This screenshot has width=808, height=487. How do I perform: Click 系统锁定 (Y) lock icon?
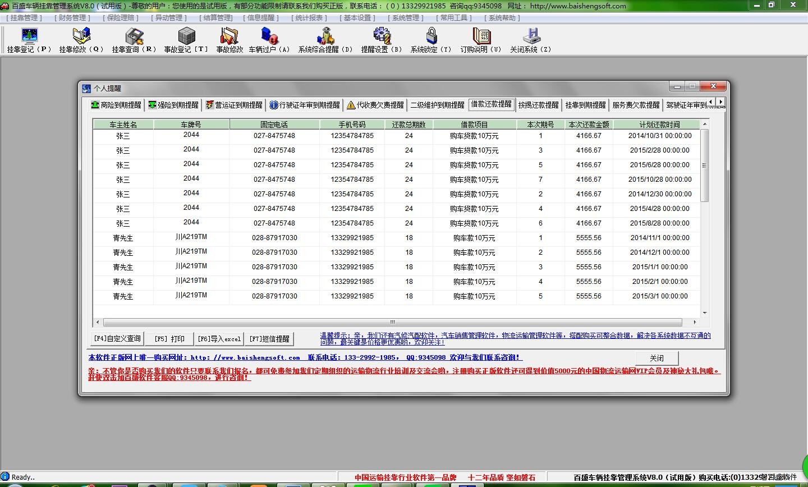[x=431, y=40]
